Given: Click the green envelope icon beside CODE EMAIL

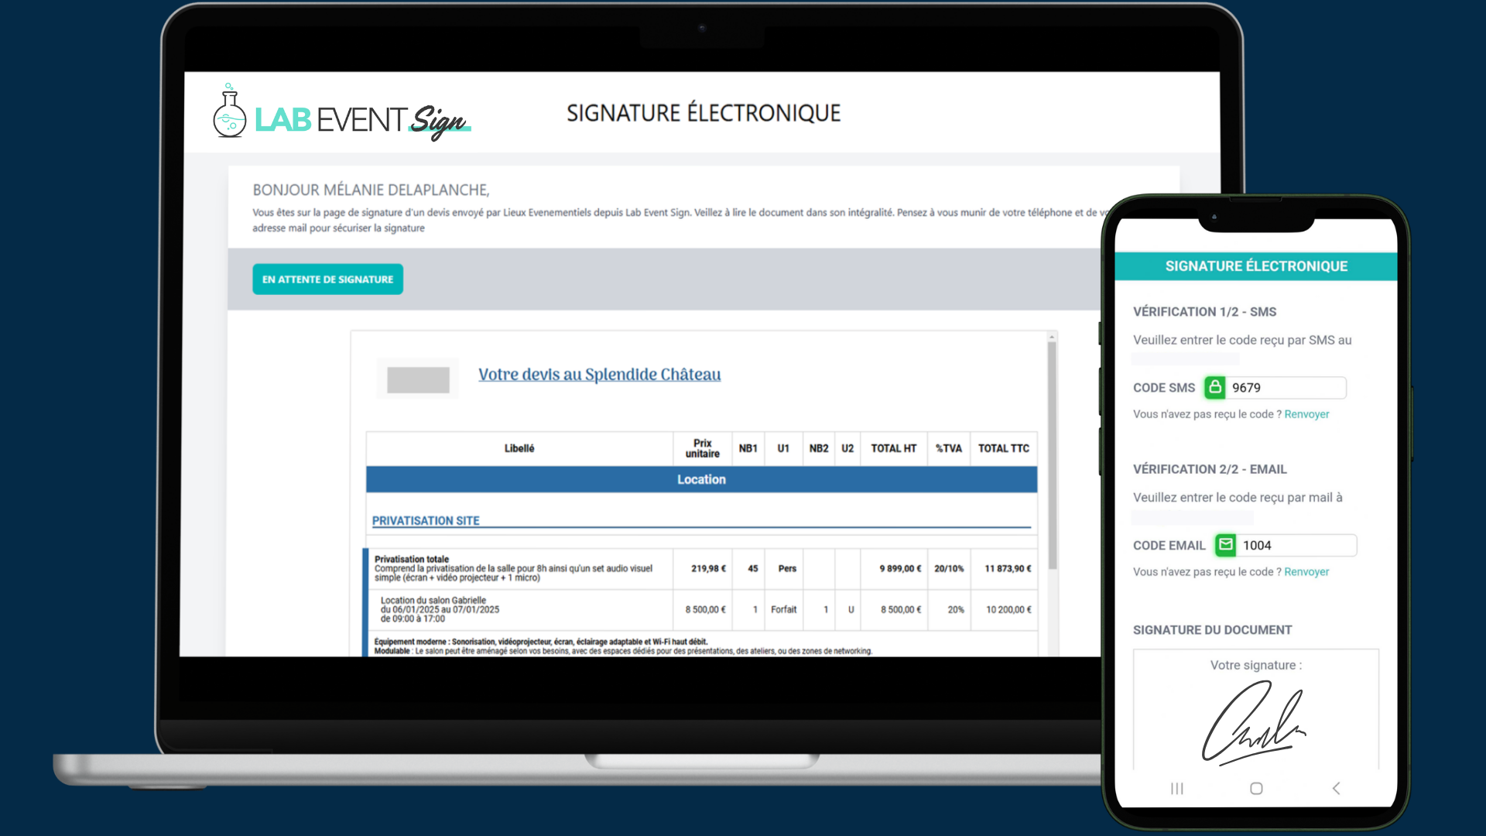Looking at the screenshot, I should (1225, 545).
